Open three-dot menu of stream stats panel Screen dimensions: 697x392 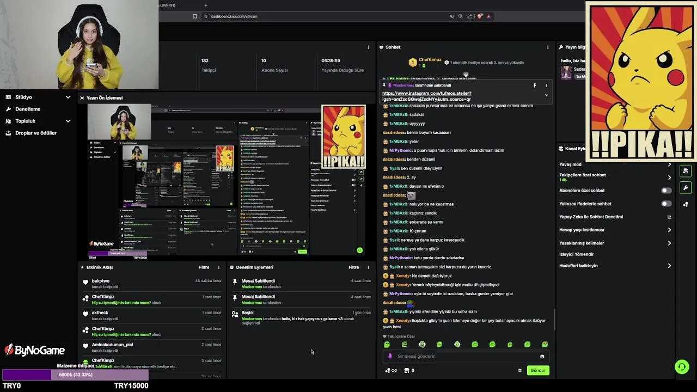point(368,47)
